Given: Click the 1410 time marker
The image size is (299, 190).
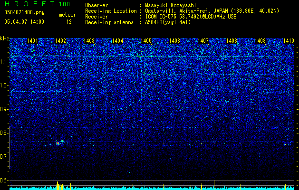Looking at the screenshot, I should pyautogui.click(x=289, y=40).
